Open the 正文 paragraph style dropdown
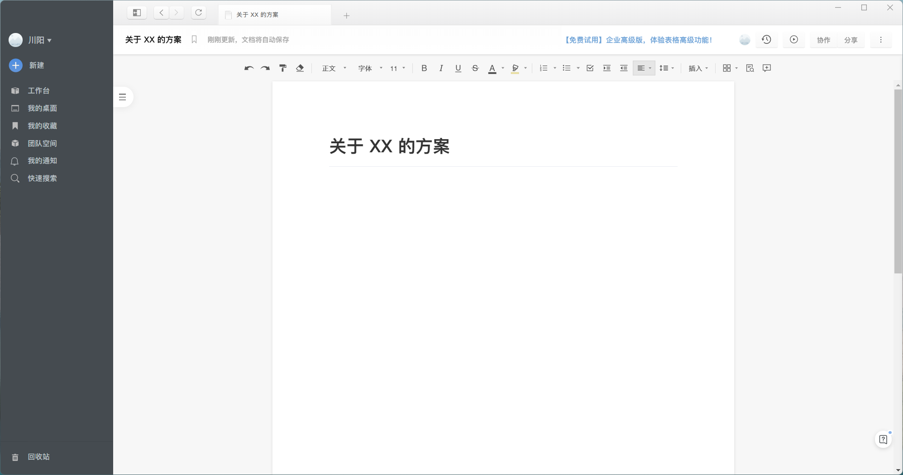 [x=334, y=68]
